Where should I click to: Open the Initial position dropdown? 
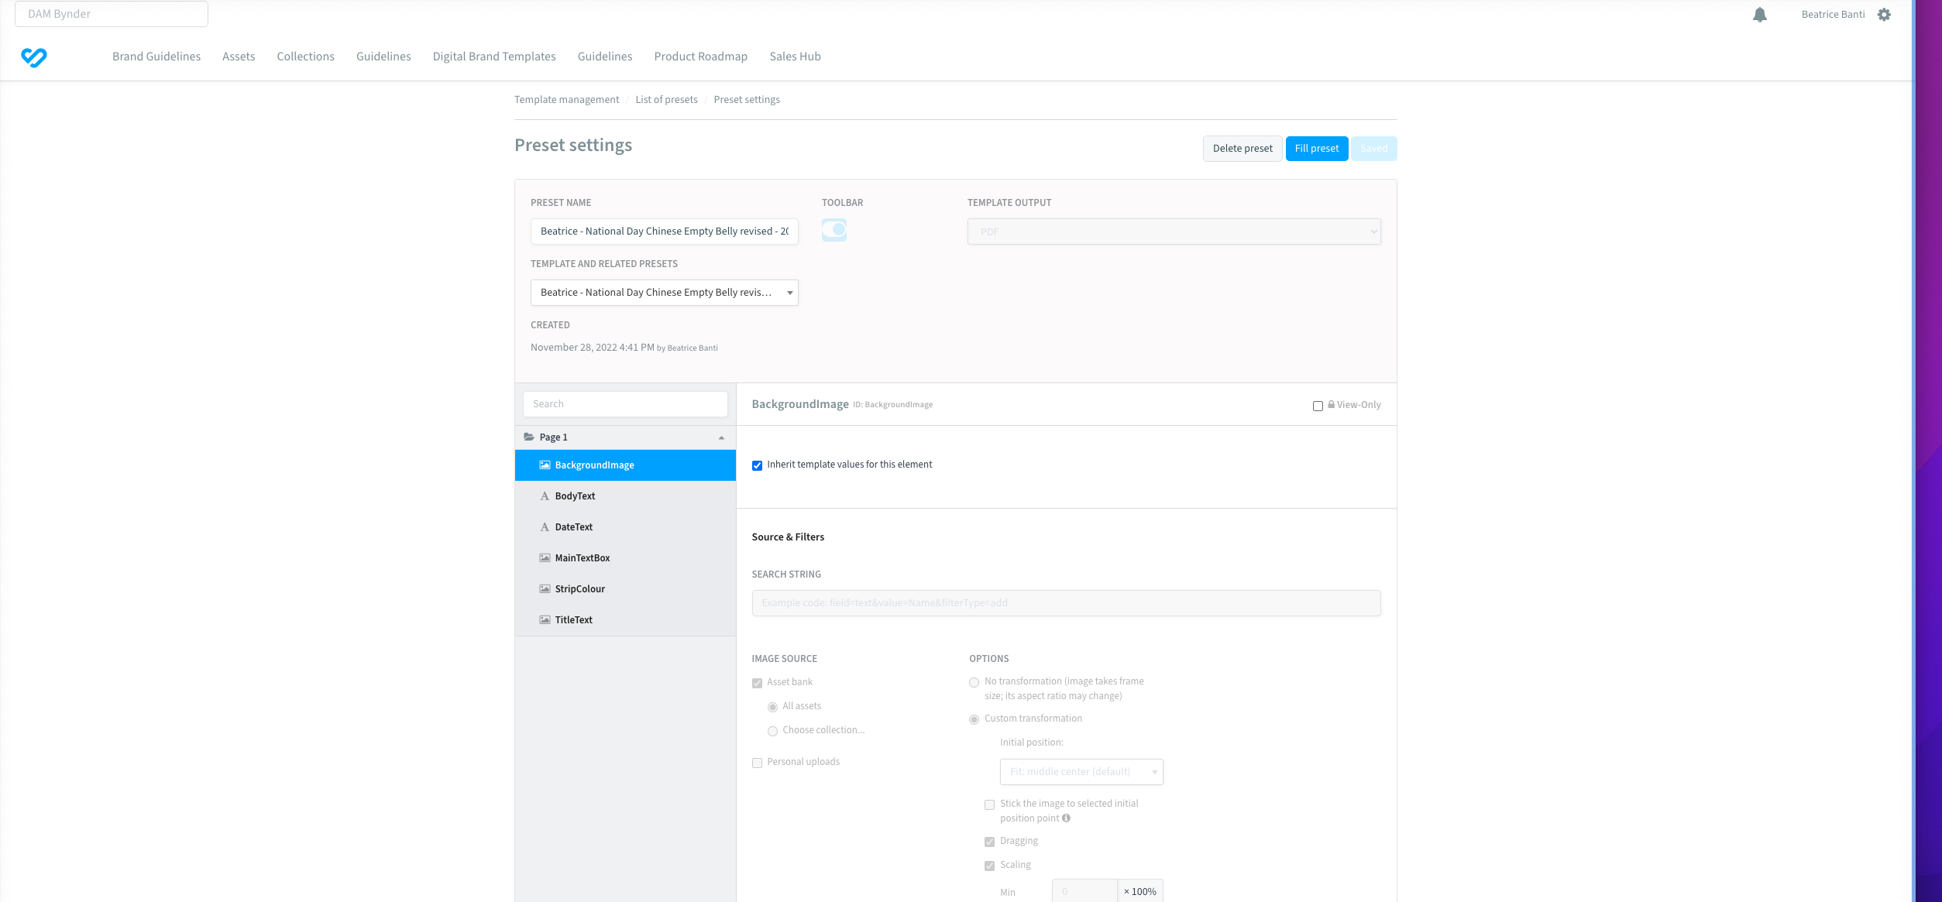[x=1081, y=772]
